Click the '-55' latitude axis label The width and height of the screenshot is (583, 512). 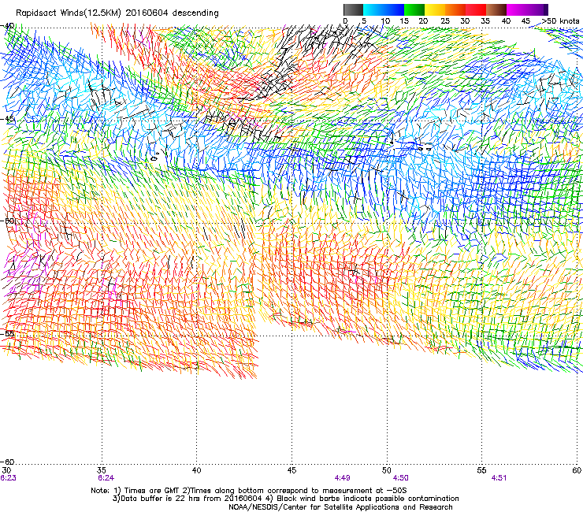(7, 333)
